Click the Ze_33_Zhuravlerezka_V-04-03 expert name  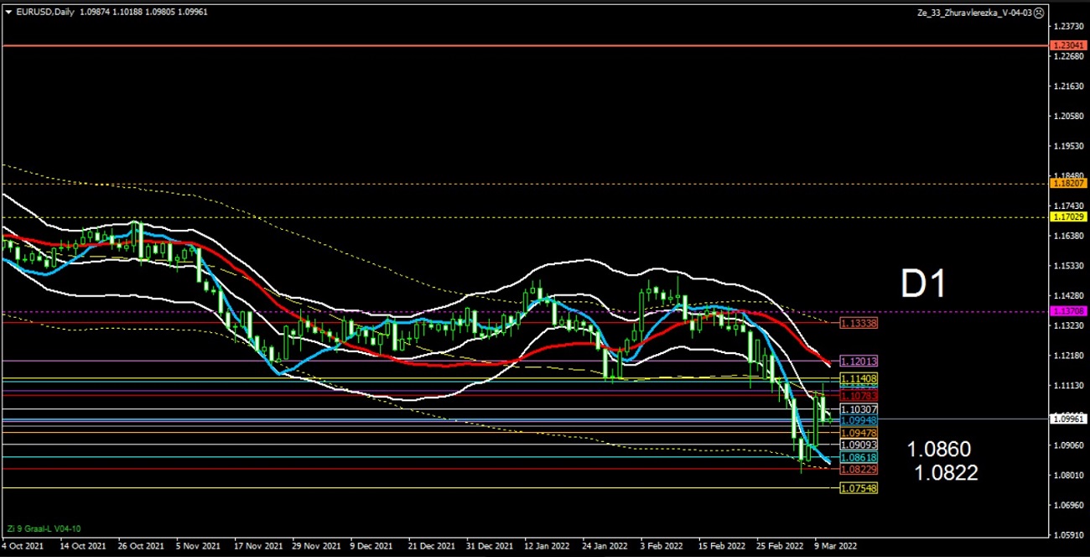pos(974,13)
